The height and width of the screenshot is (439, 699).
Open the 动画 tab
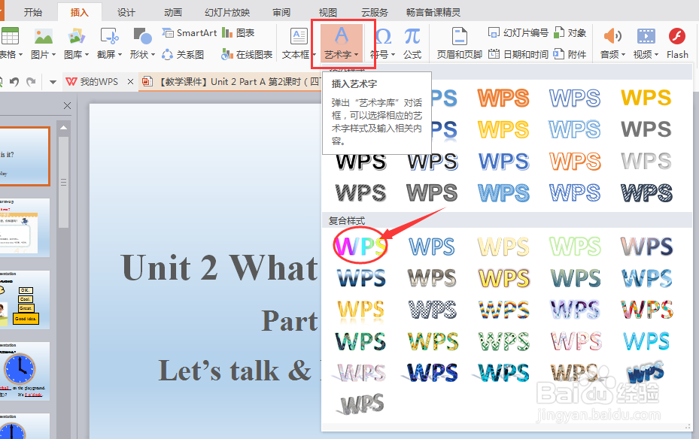coord(173,12)
